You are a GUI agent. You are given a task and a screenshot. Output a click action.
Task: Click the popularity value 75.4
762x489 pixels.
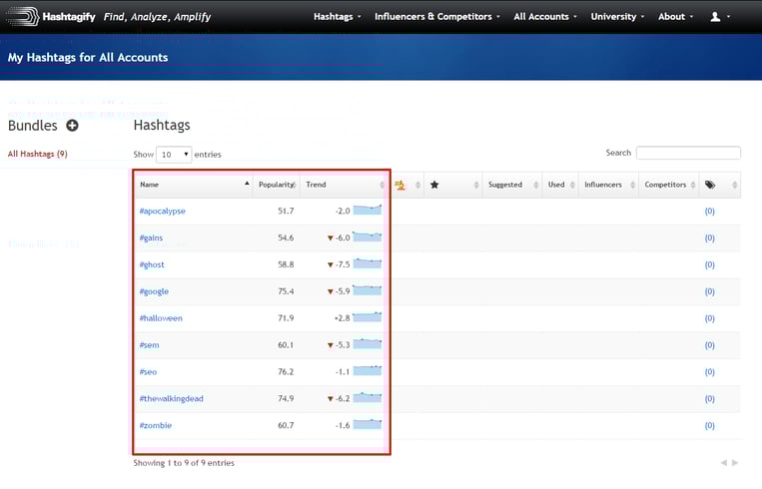click(286, 291)
